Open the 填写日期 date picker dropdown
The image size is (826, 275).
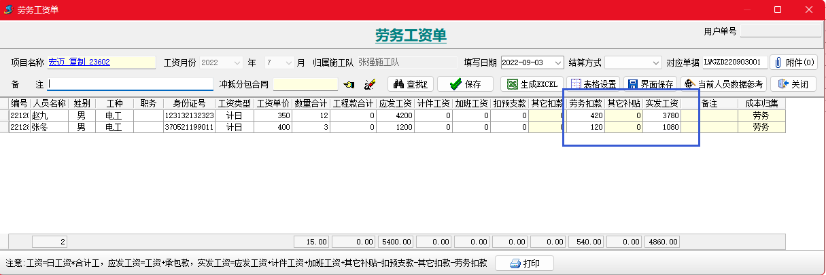(x=558, y=62)
